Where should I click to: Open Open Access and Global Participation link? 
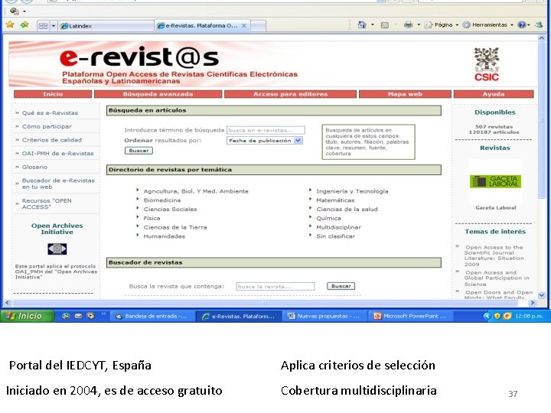(x=497, y=278)
